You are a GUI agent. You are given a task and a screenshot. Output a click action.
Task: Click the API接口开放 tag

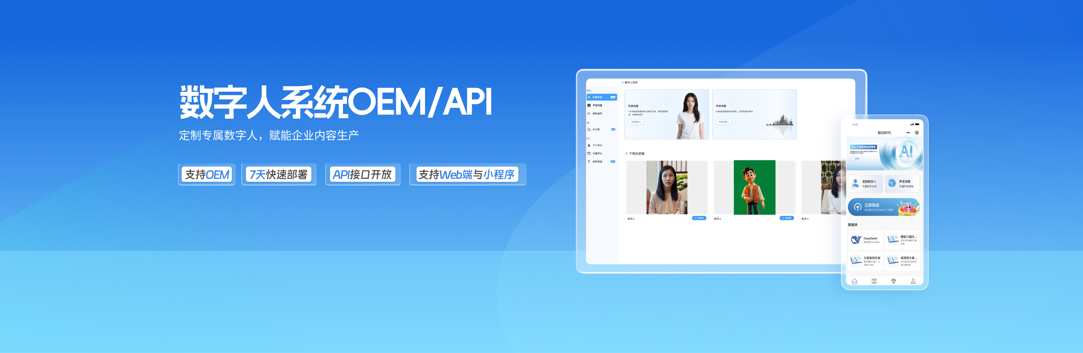click(x=362, y=174)
